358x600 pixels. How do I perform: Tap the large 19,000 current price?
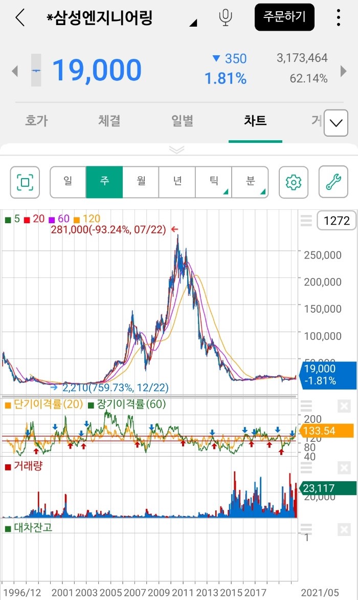(x=97, y=71)
